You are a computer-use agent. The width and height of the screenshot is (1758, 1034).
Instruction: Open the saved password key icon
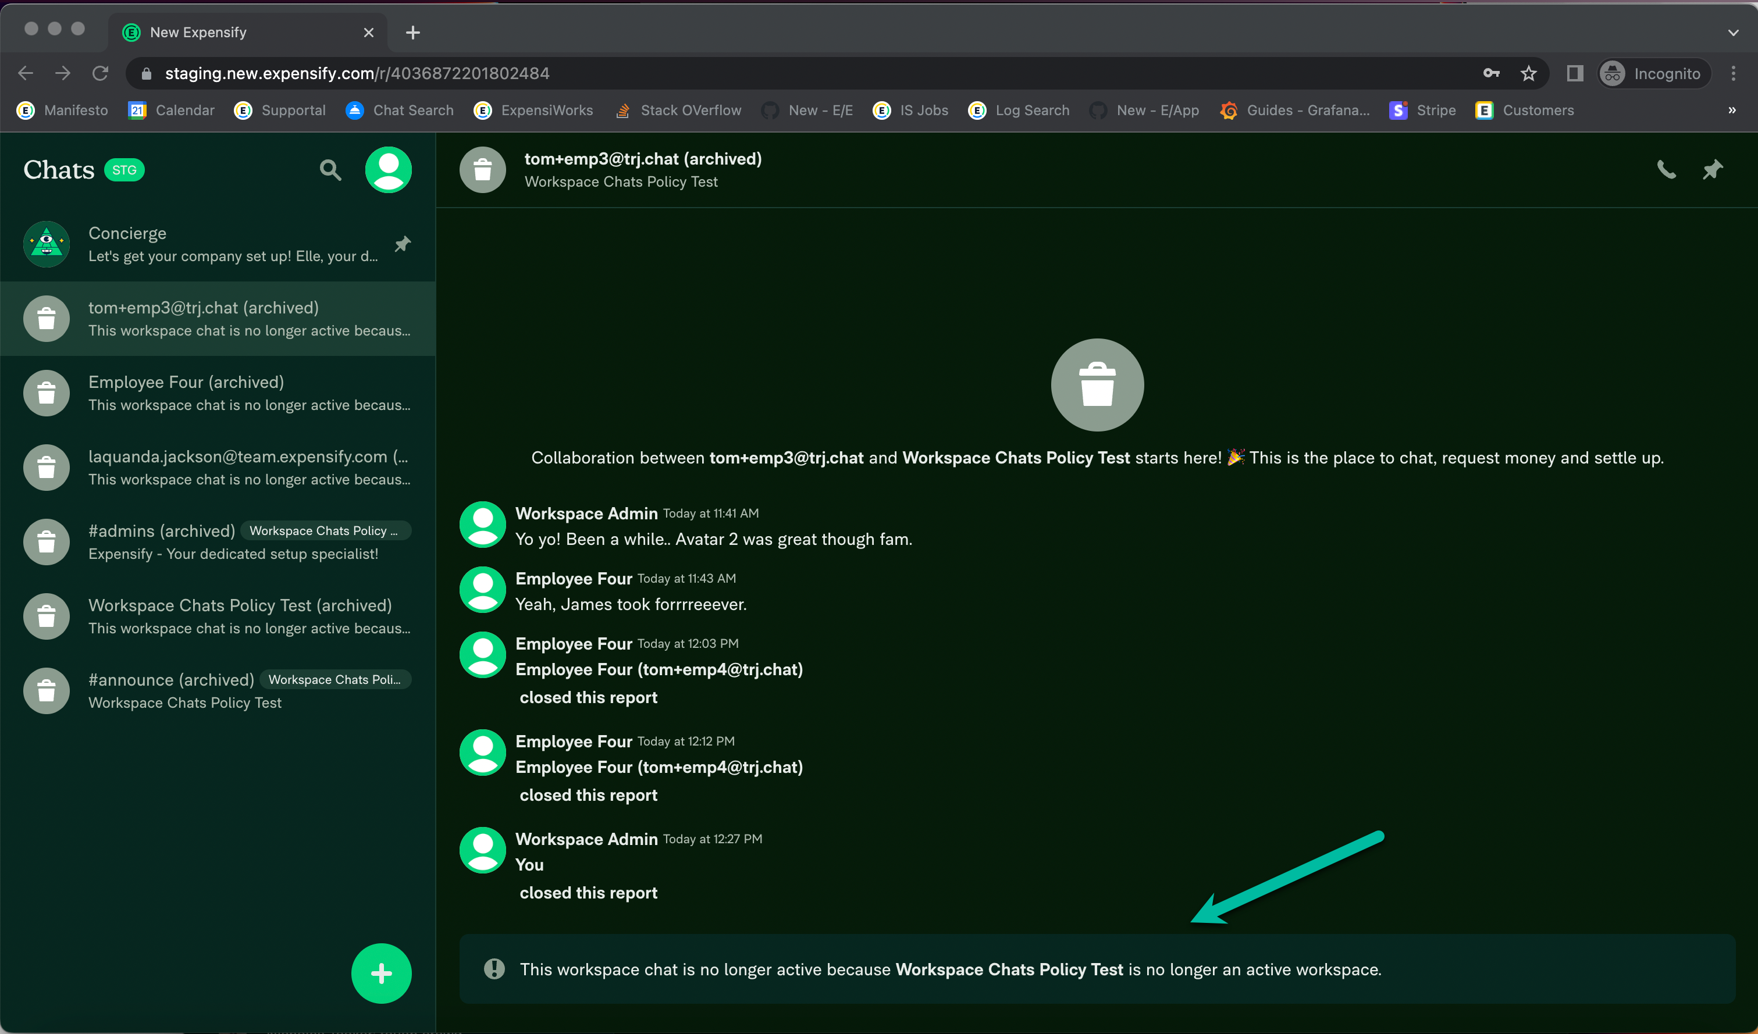tap(1491, 73)
